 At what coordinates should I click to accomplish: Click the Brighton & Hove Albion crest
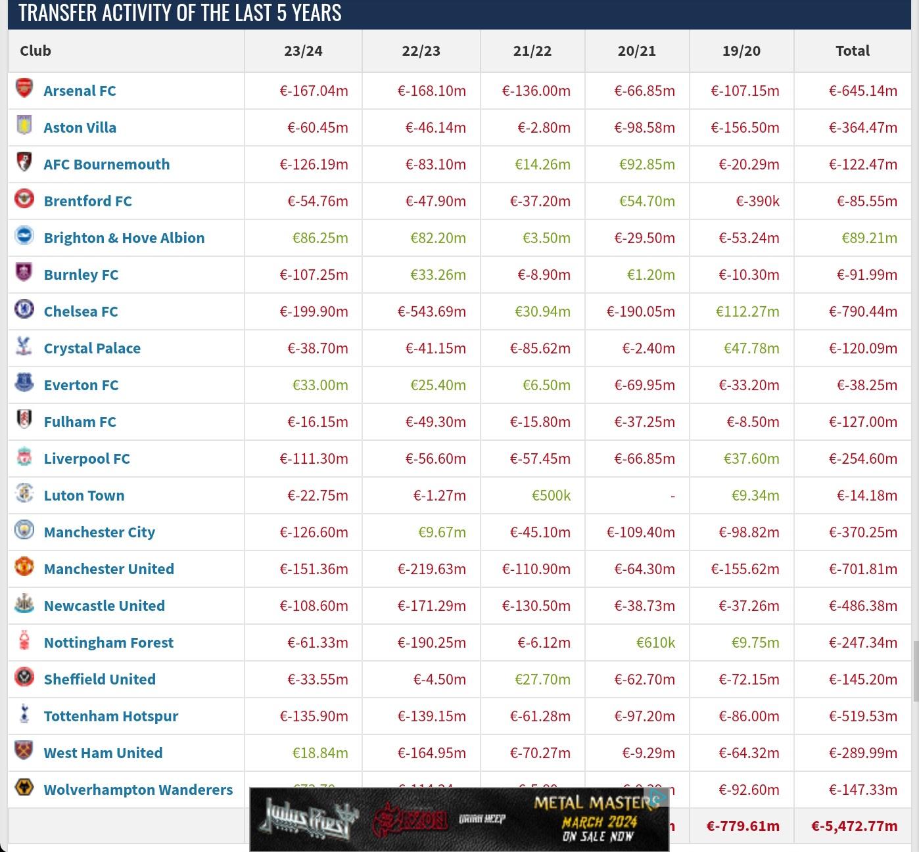click(x=24, y=235)
